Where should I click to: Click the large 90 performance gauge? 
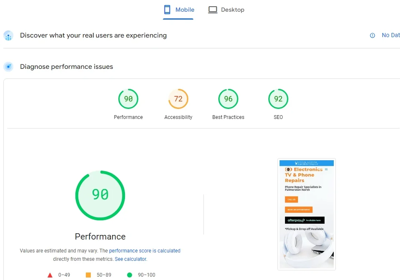click(x=100, y=195)
